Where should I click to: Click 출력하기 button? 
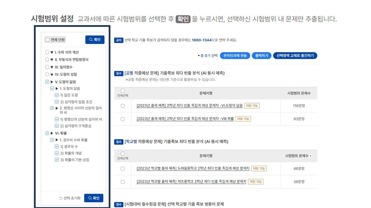pyautogui.click(x=261, y=55)
